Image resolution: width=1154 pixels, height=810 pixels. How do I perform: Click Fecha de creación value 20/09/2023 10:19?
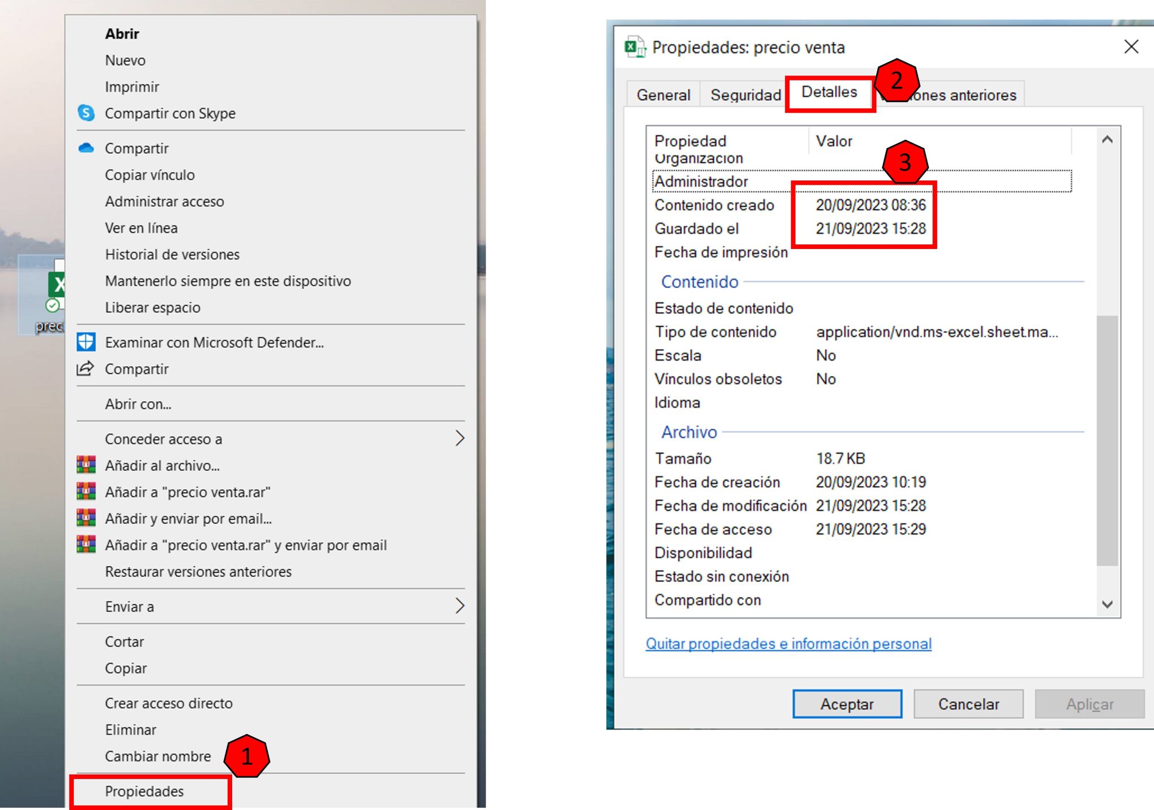point(871,482)
